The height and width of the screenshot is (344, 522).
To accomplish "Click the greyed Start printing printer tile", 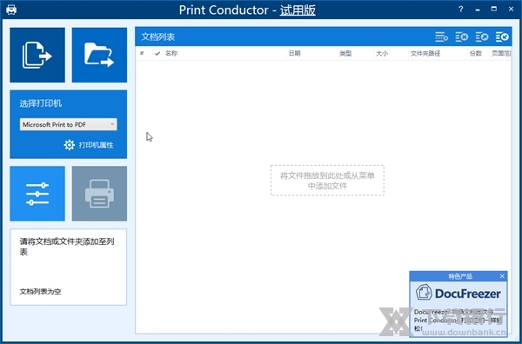I will click(x=99, y=194).
